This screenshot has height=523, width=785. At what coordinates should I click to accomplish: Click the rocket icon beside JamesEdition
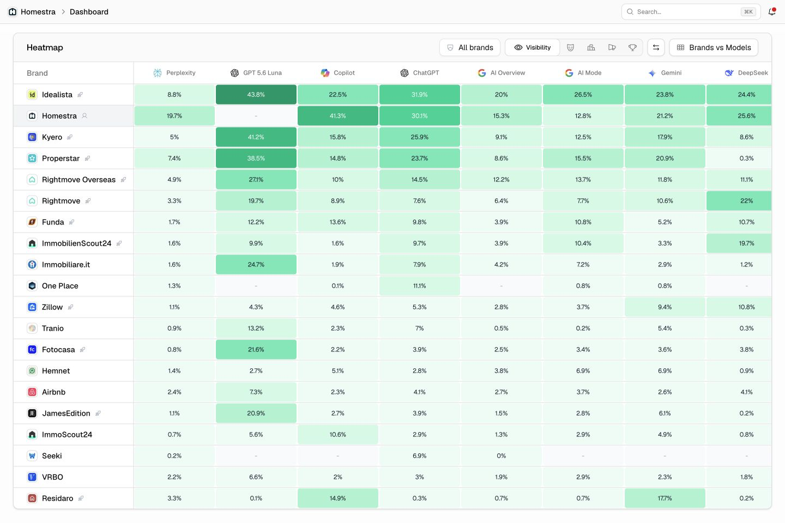tap(98, 413)
